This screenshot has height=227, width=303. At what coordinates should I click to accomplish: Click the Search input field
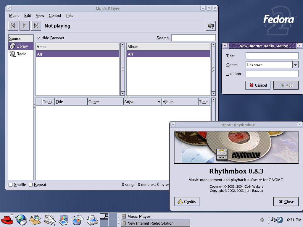coord(193,38)
